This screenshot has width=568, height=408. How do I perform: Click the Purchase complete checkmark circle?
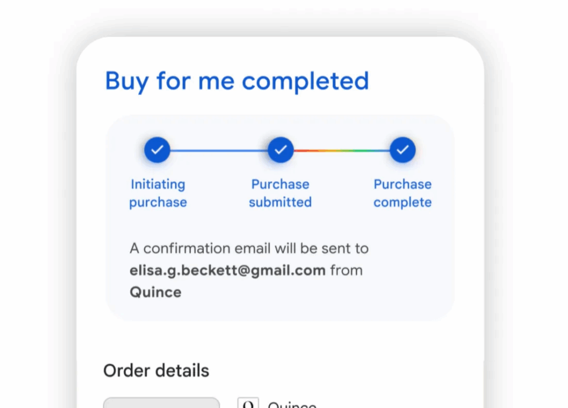click(403, 150)
